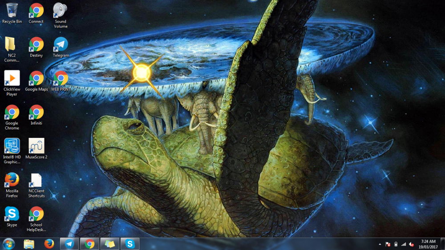
Task: Launch Firefox from the taskbar
Action: point(49,244)
